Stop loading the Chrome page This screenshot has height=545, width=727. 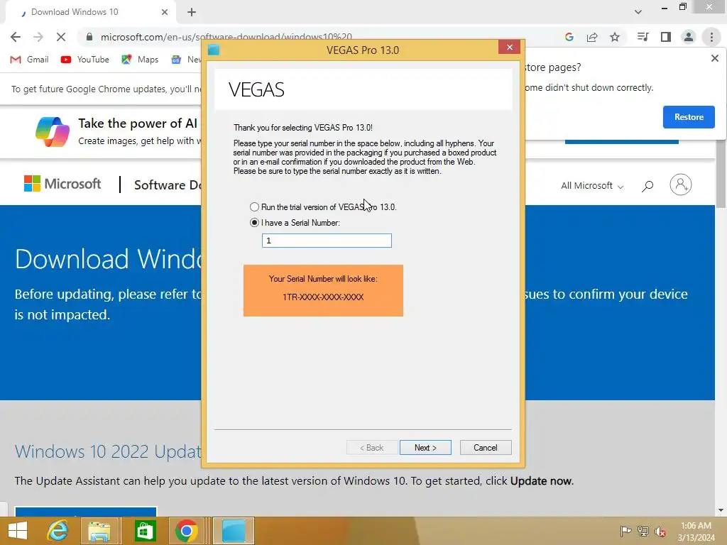(x=61, y=37)
